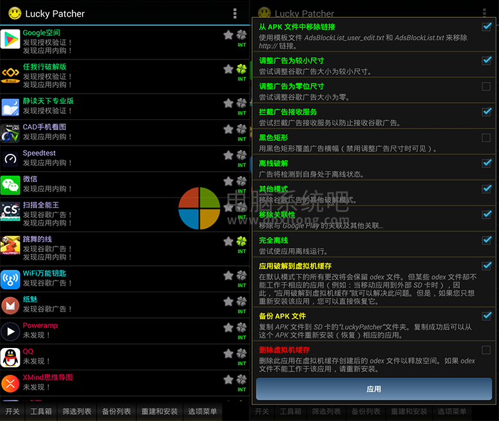The height and width of the screenshot is (421, 499).
Task: Select the 任我行破解版 app name
Action: tap(44, 67)
